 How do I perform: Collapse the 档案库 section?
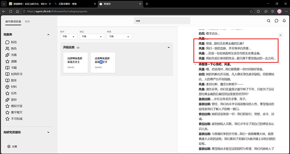(x=48, y=35)
